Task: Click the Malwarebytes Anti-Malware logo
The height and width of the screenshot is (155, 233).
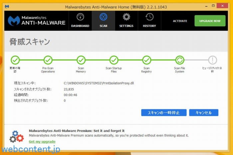Action: pyautogui.click(x=37, y=21)
